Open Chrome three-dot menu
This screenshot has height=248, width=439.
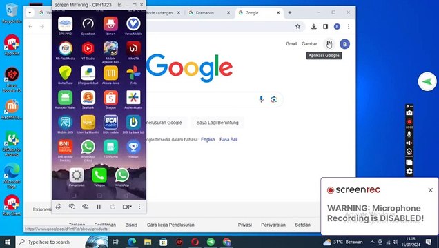click(349, 27)
